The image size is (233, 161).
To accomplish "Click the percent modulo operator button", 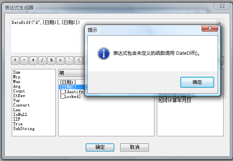I will click(51, 60).
